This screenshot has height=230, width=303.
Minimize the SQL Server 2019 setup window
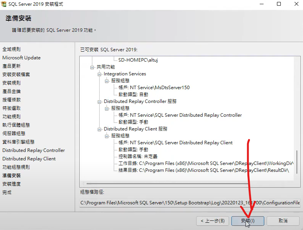click(x=262, y=4)
